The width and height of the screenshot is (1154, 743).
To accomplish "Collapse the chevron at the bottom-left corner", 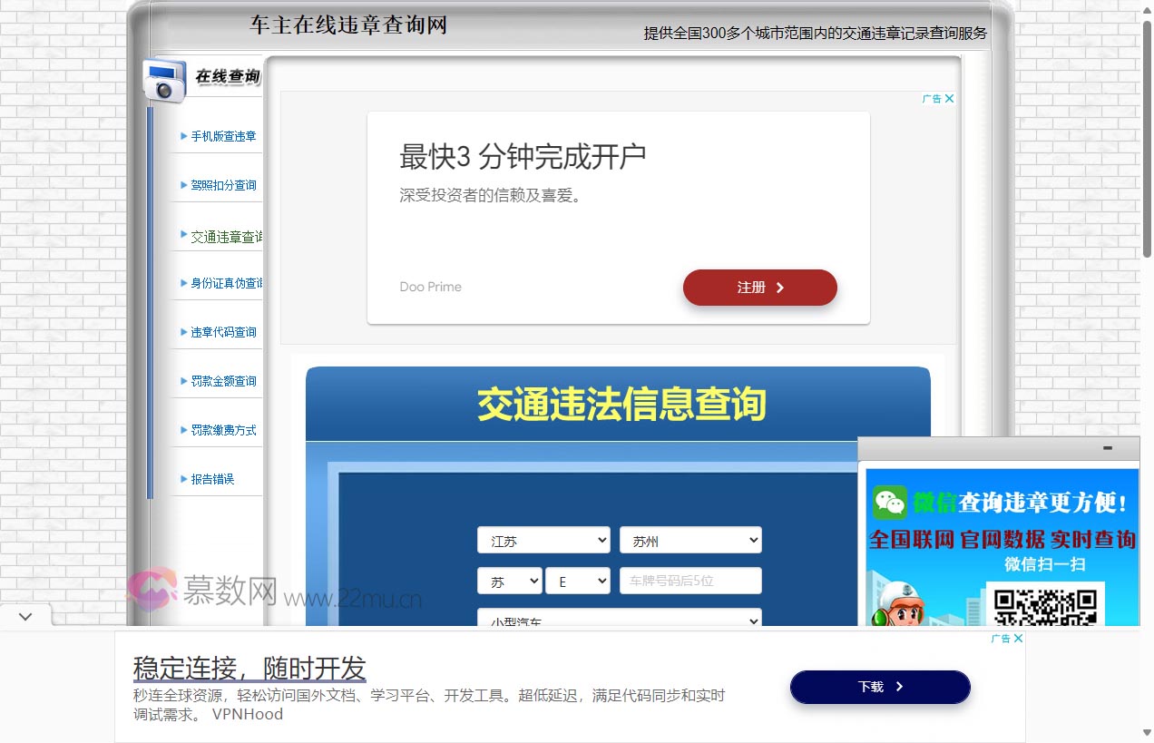I will [24, 615].
